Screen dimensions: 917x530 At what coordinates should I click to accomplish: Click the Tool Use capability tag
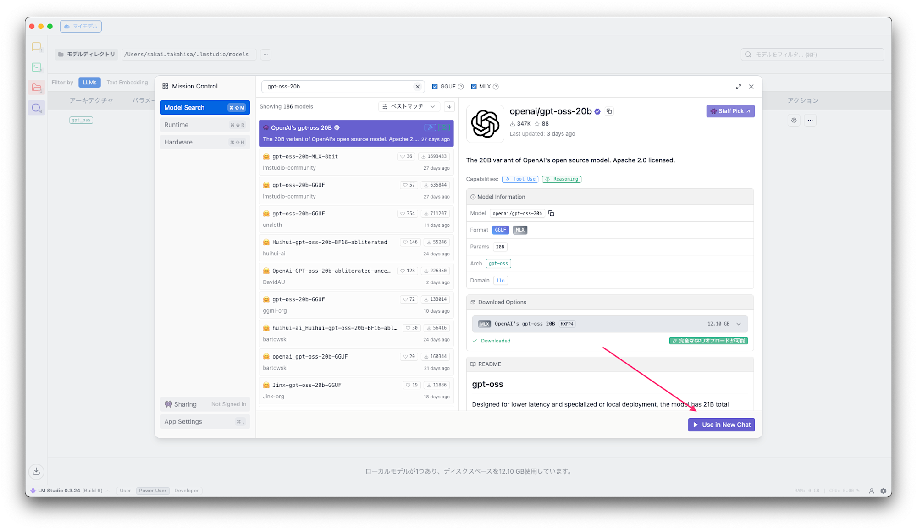(520, 179)
